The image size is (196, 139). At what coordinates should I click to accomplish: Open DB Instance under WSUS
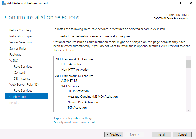click(22, 78)
